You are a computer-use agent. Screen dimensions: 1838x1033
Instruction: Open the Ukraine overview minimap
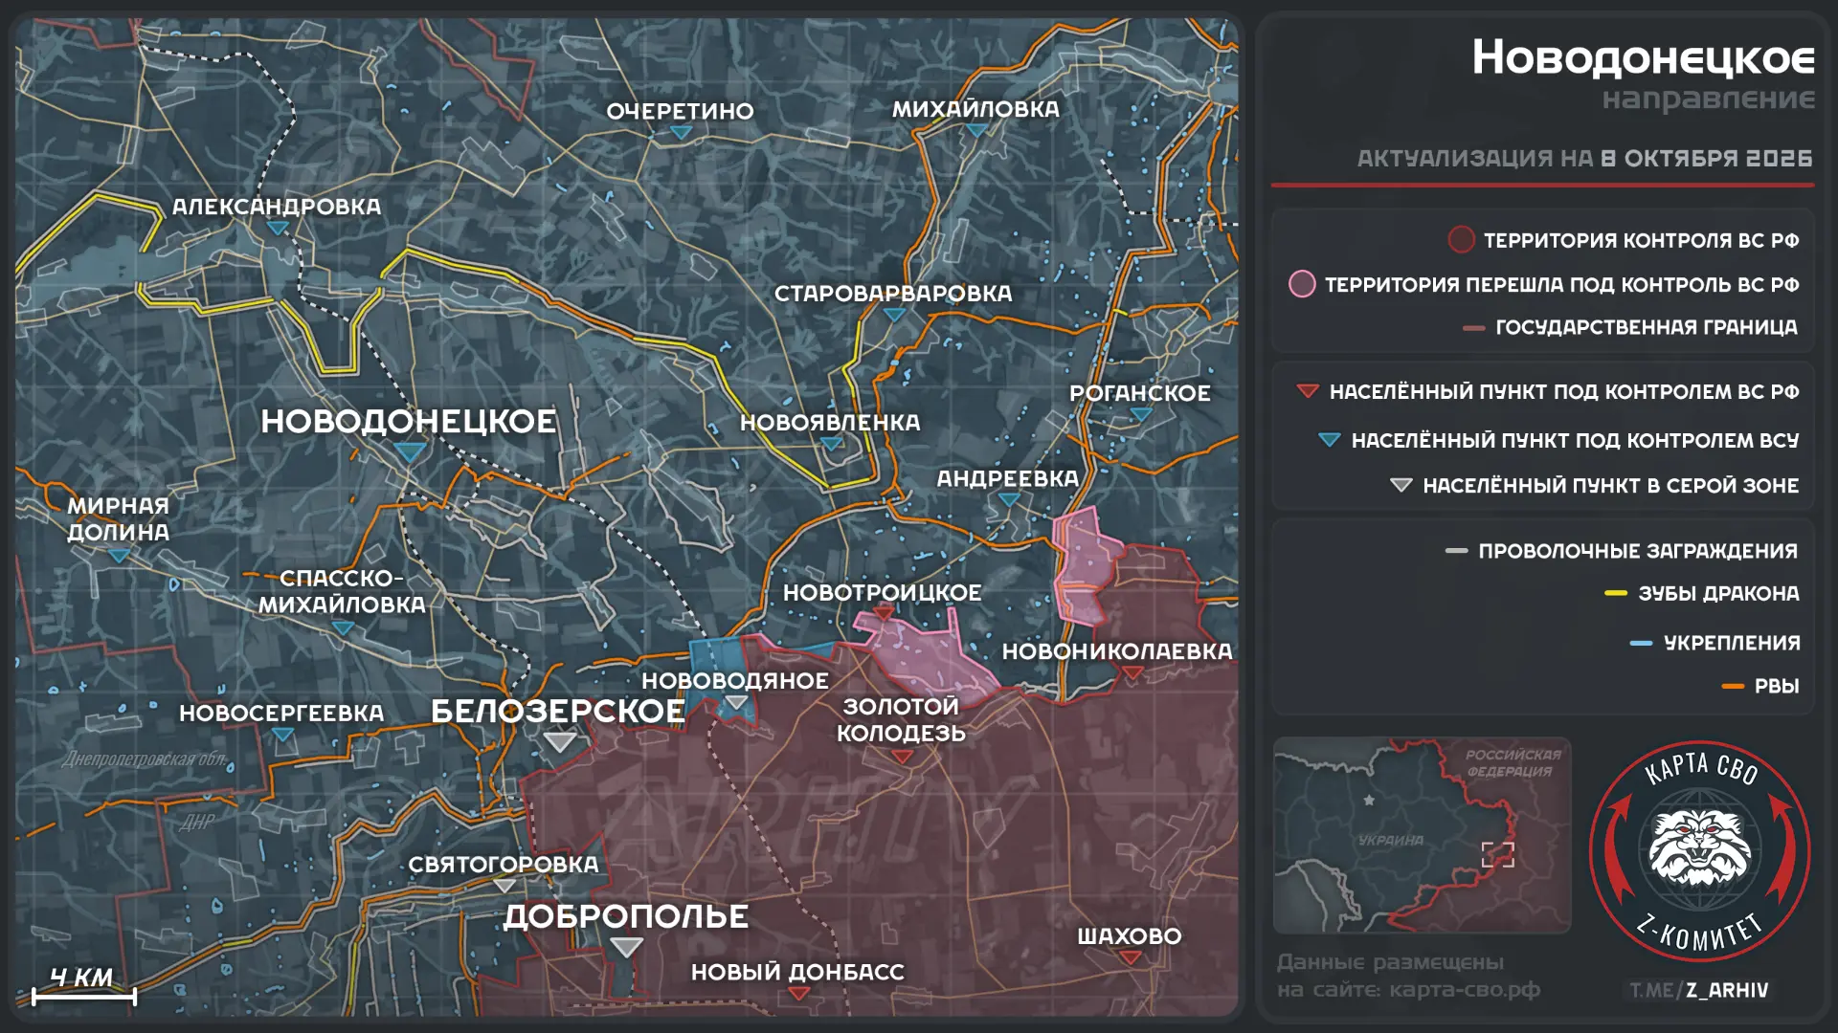(1422, 835)
